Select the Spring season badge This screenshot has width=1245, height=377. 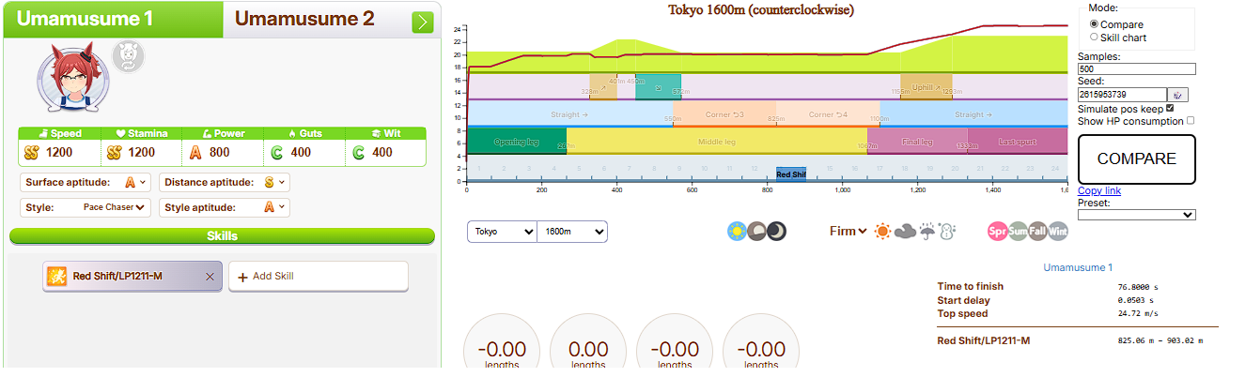click(998, 231)
